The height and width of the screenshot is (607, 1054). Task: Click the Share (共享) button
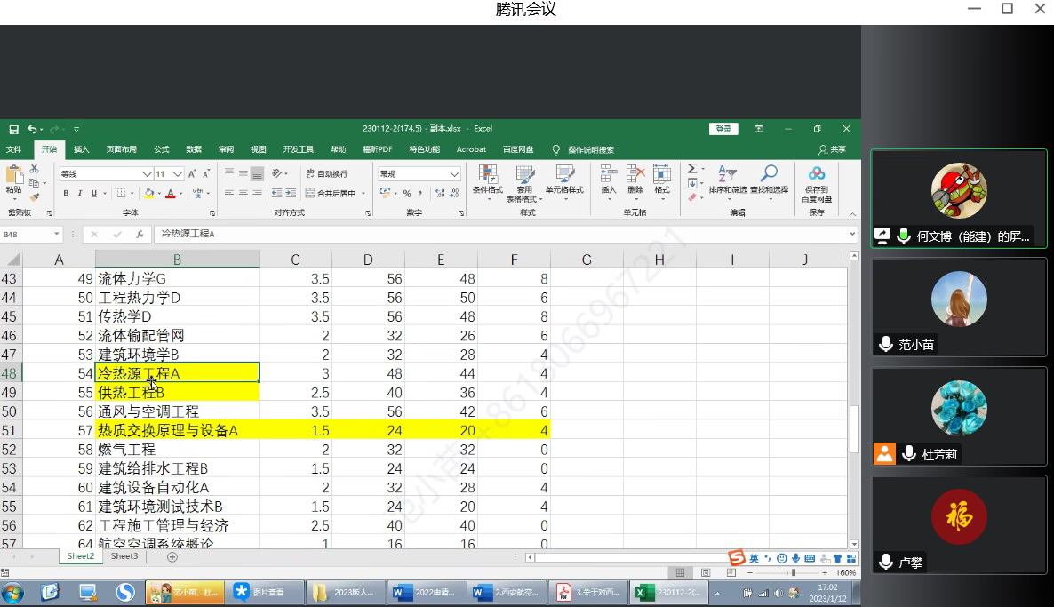click(833, 149)
